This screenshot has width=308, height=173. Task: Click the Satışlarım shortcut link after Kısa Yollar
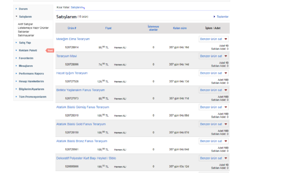click(77, 7)
